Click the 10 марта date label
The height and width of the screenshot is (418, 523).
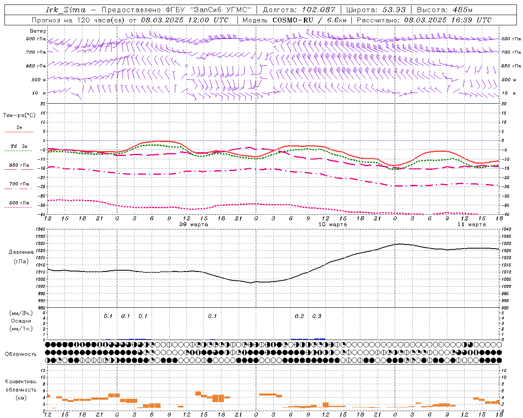click(x=333, y=225)
